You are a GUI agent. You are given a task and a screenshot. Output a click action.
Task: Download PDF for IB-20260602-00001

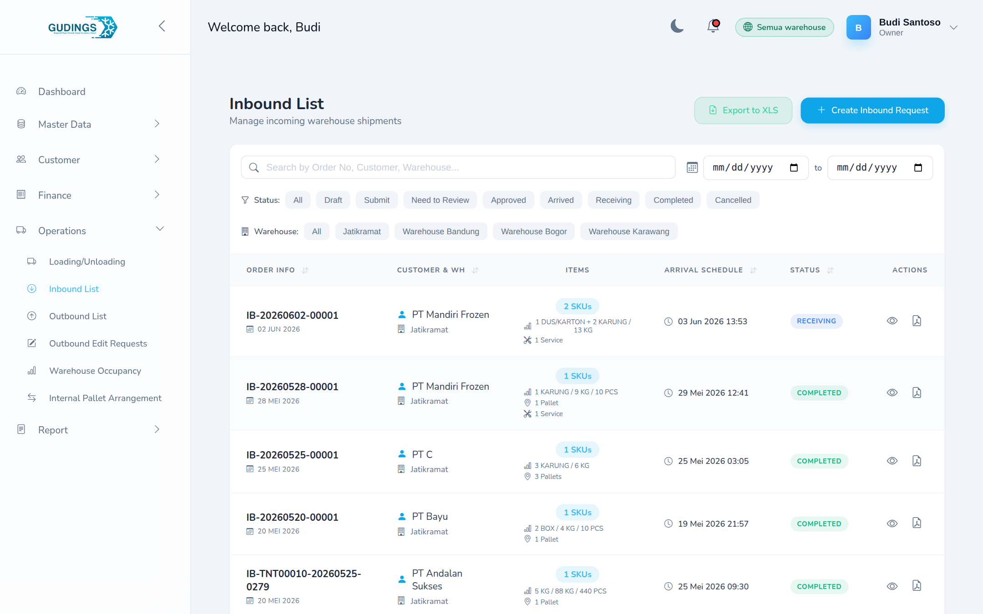(917, 321)
